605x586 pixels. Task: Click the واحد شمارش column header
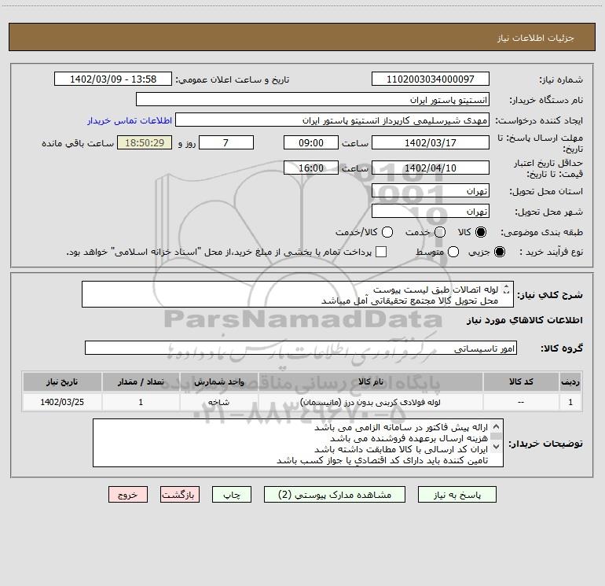tap(218, 381)
